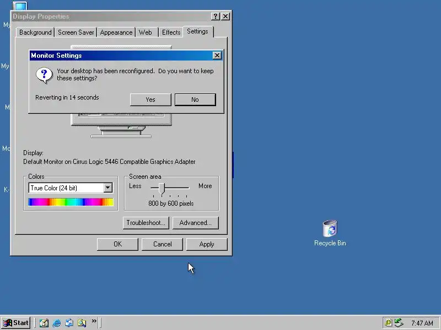Click Yes to keep the monitor settings
Image resolution: width=441 pixels, height=330 pixels.
(x=150, y=100)
